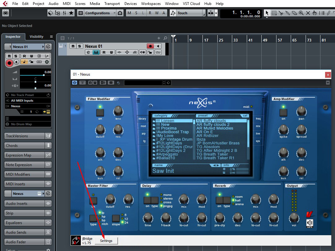Select the Mute X tool
Image resolution: width=335 pixels, height=251 pixels.
click(x=308, y=13)
